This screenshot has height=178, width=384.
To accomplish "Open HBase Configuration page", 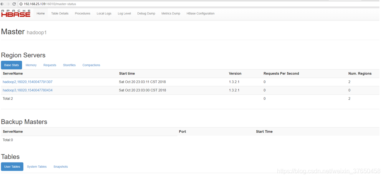I will click(x=200, y=14).
